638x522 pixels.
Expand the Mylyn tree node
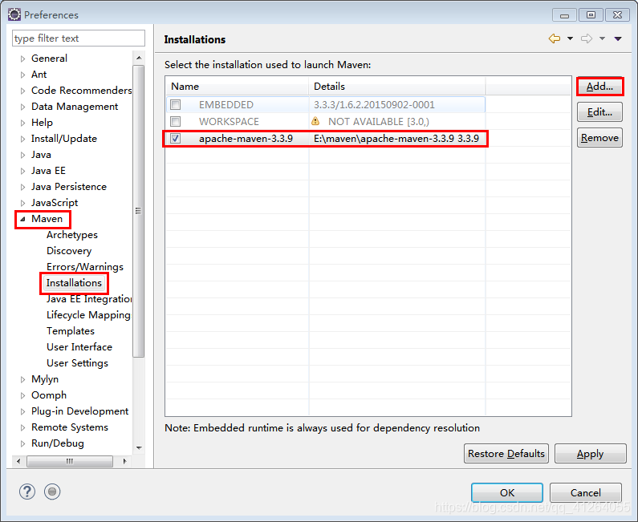pyautogui.click(x=22, y=379)
